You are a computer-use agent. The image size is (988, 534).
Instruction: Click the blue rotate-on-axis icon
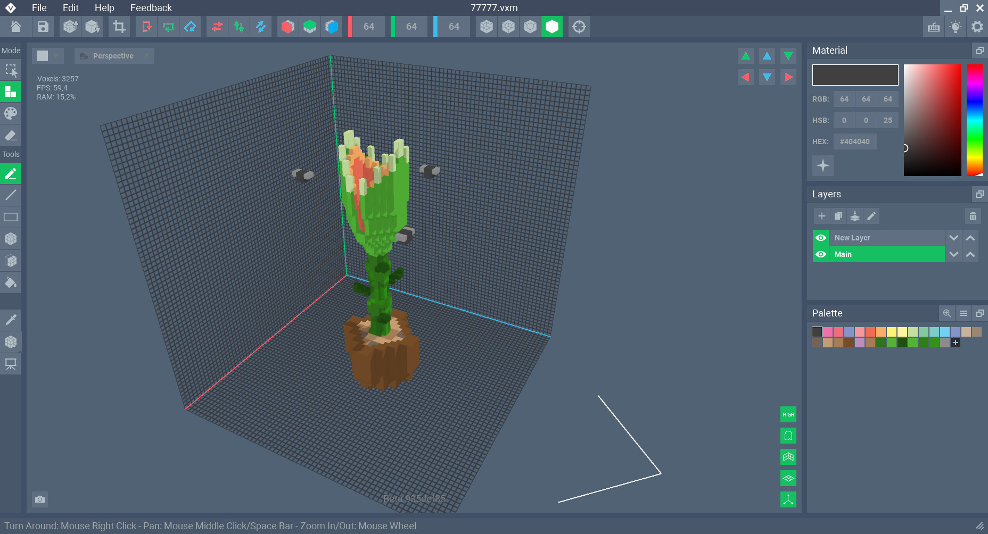pyautogui.click(x=190, y=27)
